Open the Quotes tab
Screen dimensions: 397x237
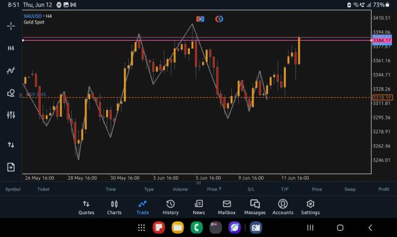(x=86, y=208)
